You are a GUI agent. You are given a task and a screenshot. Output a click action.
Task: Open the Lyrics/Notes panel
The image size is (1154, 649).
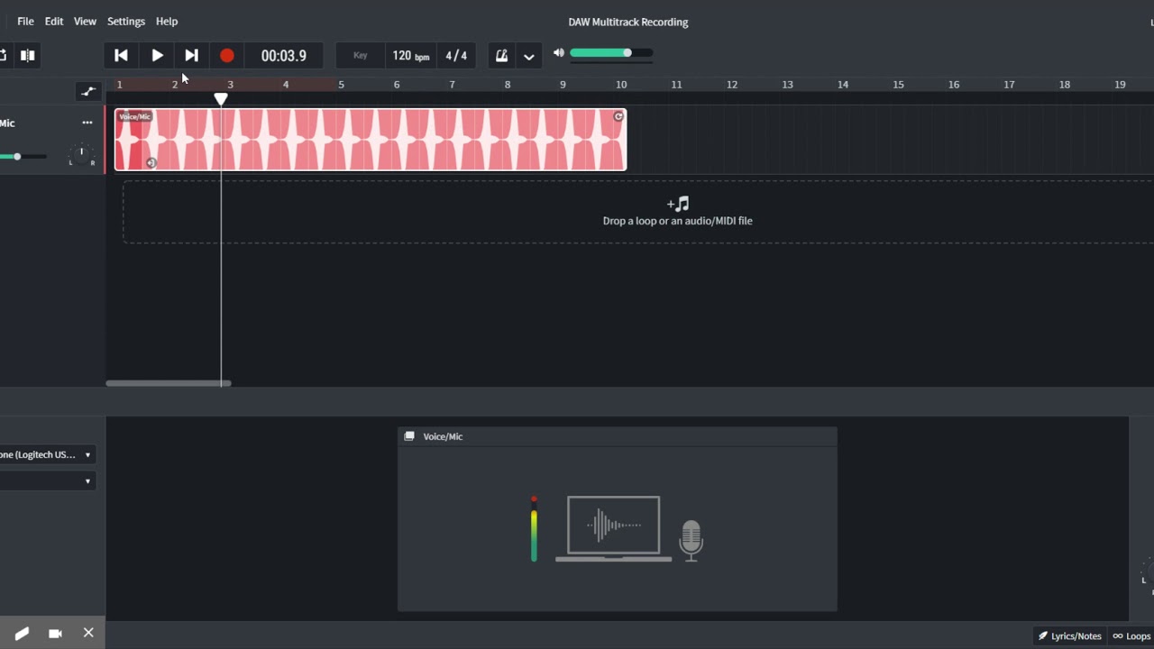tap(1069, 635)
